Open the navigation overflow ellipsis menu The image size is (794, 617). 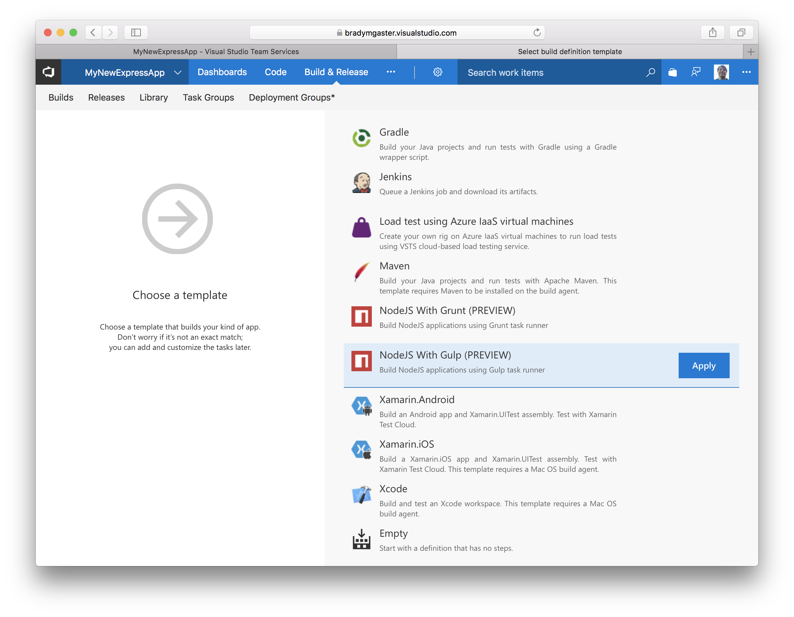391,72
